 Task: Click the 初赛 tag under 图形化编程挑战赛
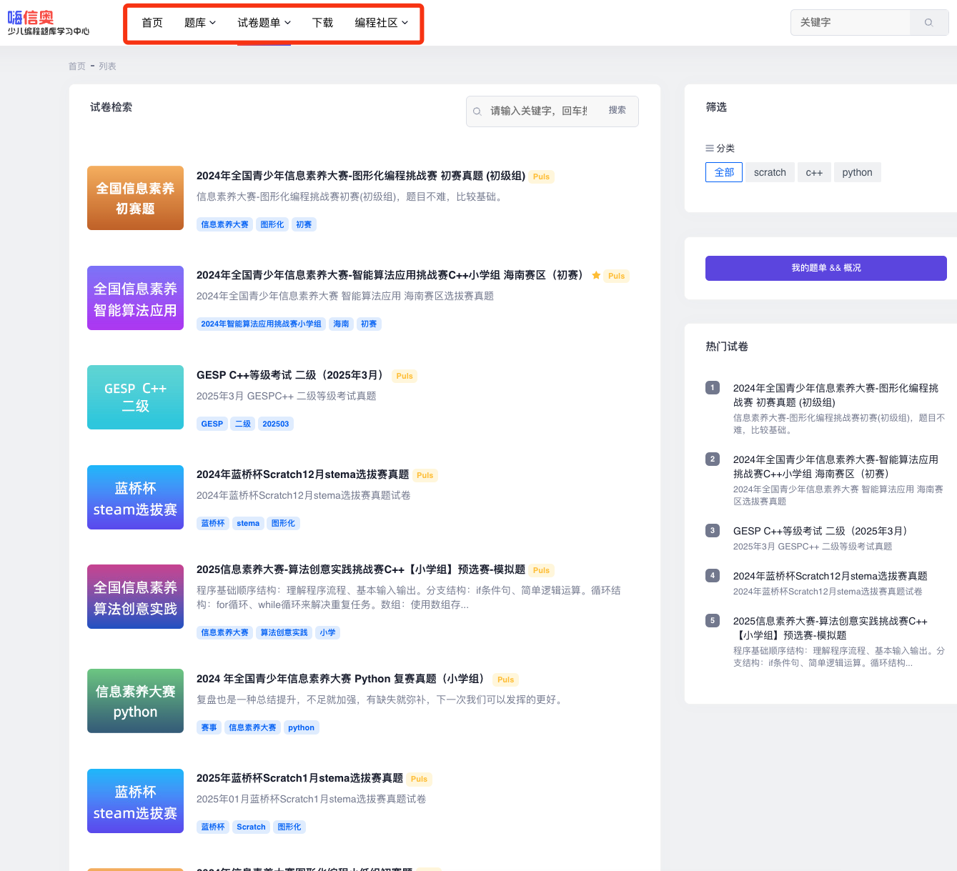click(x=304, y=224)
